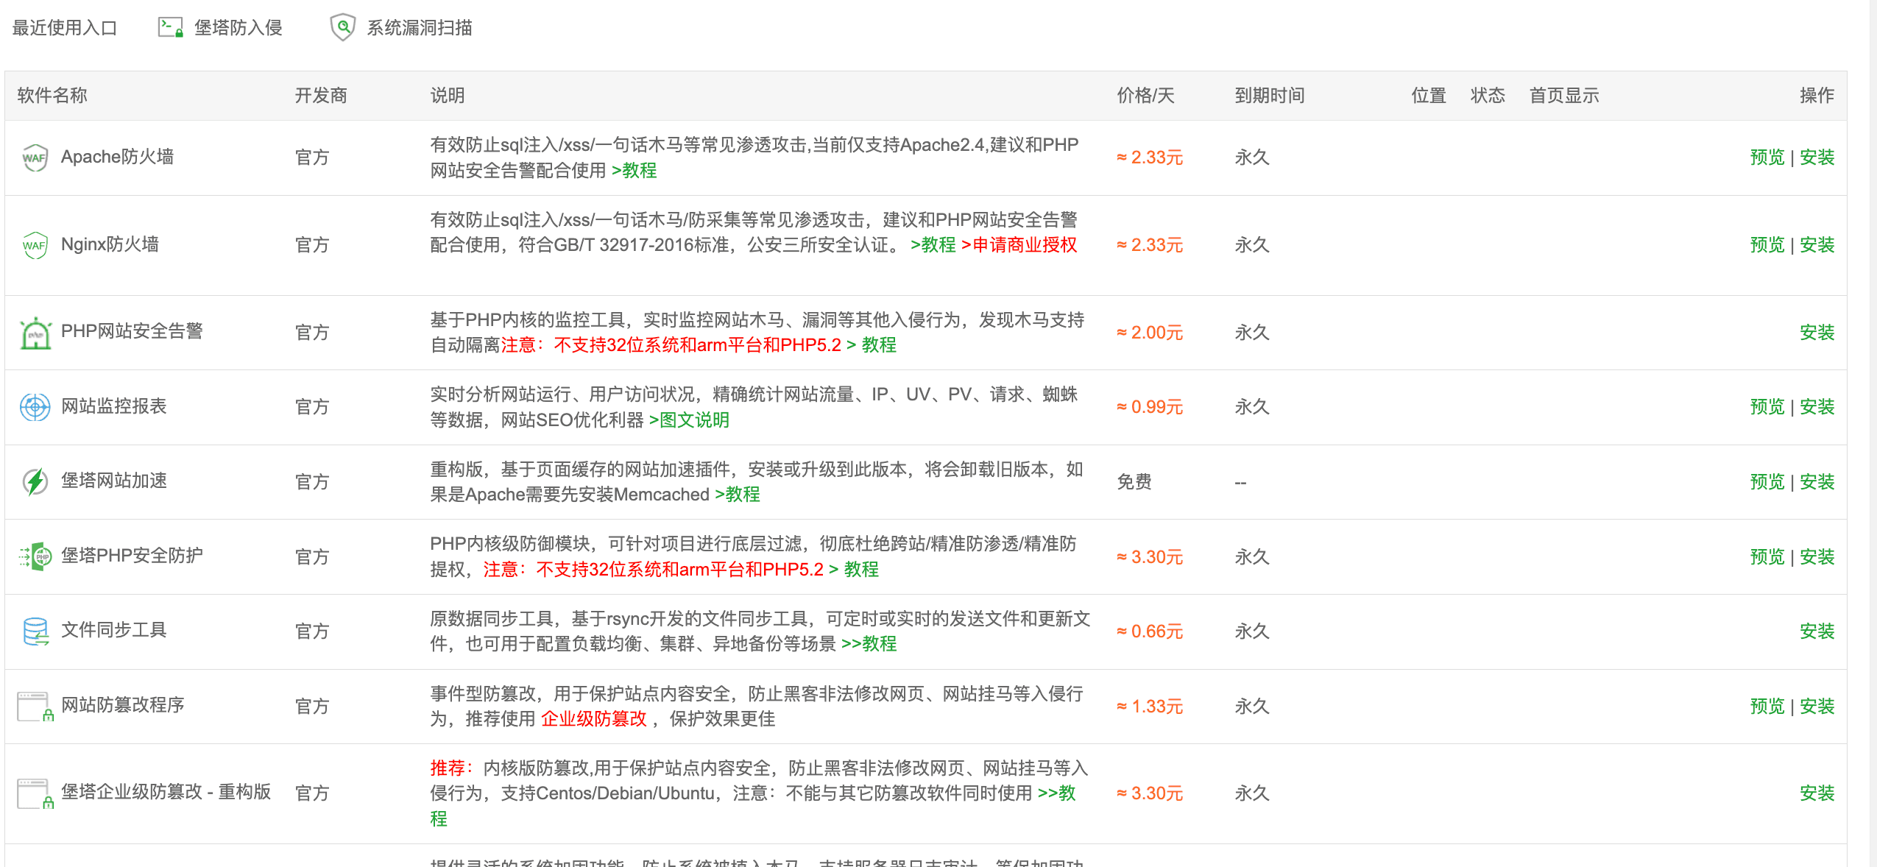This screenshot has height=867, width=1877.
Task: Preview the Apache防火墙 plugin
Action: (1767, 158)
